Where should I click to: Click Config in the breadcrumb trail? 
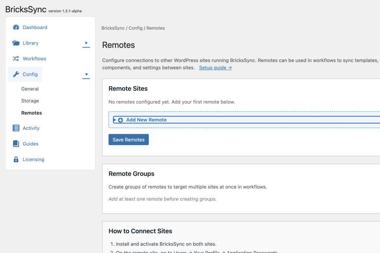tap(135, 28)
